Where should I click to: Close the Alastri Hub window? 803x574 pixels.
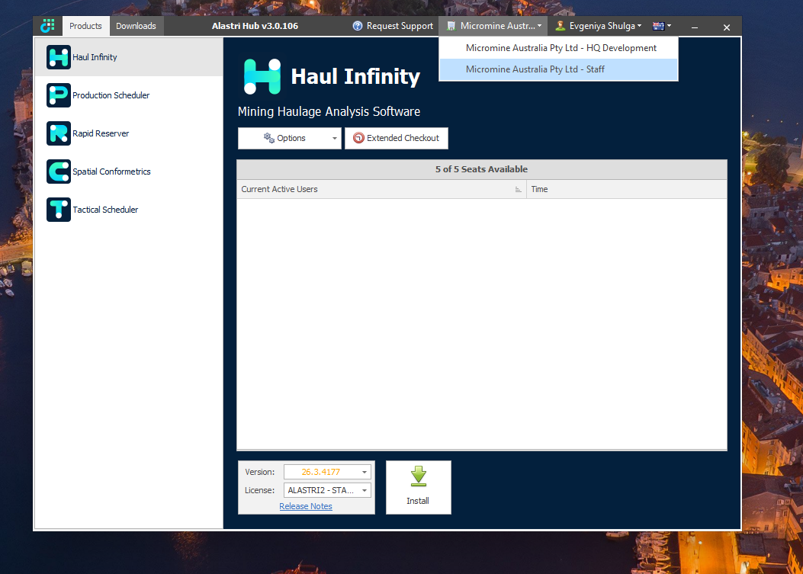727,27
